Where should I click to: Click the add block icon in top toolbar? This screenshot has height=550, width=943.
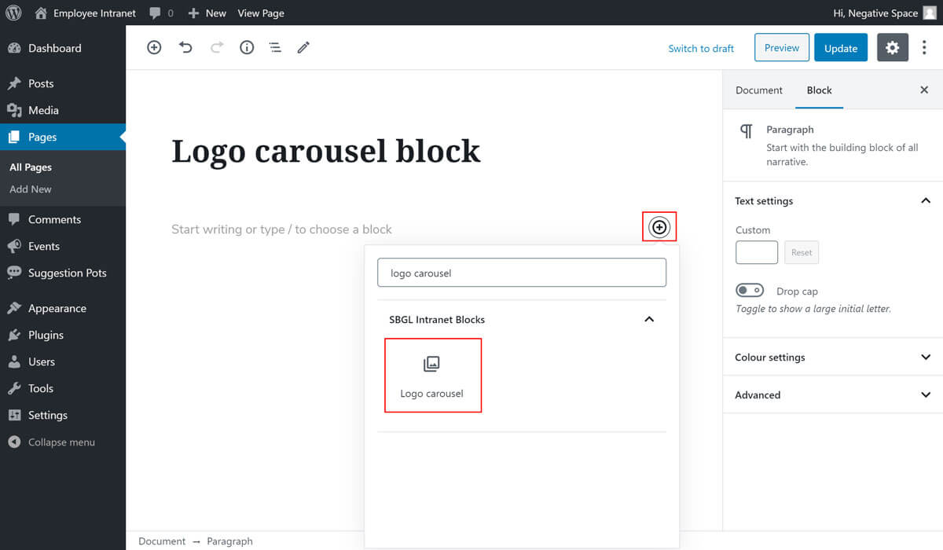click(154, 47)
